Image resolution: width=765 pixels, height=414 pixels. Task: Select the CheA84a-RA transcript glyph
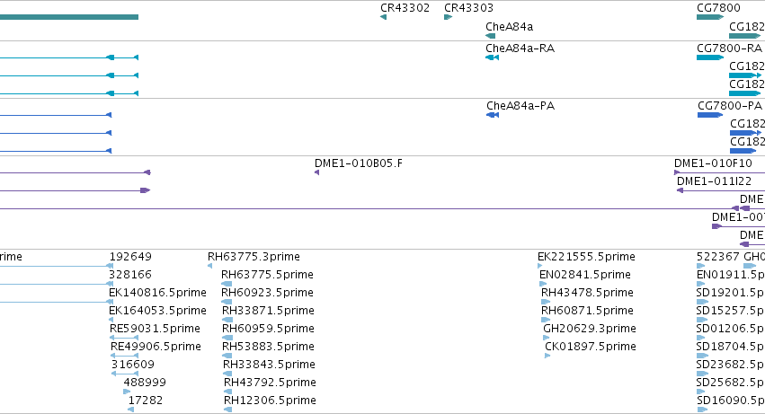pyautogui.click(x=492, y=57)
